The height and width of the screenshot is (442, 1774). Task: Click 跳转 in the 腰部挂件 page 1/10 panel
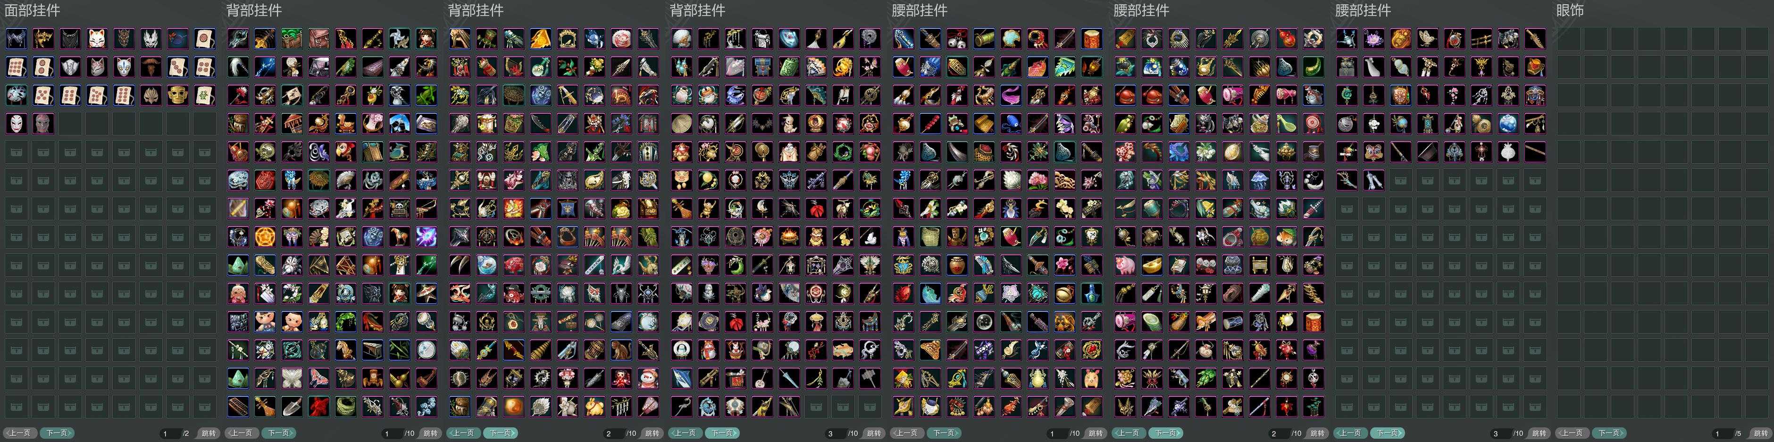1096,433
